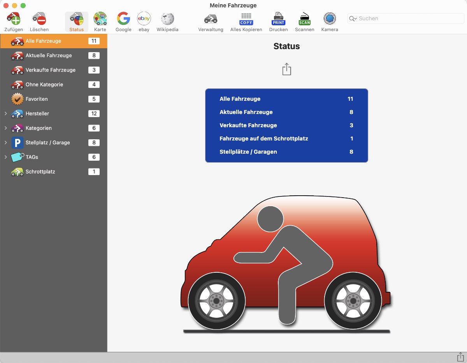The width and height of the screenshot is (467, 363).
Task: Click the car icon beside Verkaufte Fahrzeuge
Action: tap(18, 70)
